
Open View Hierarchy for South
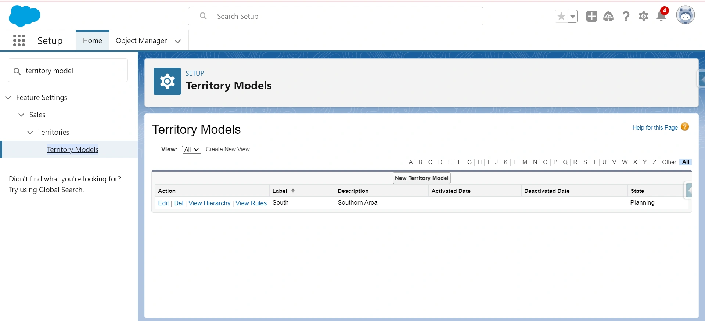209,203
